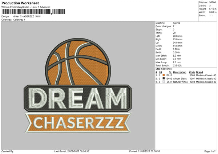Click 'Page 1 of 1' in the footer
The image size is (218, 154).
(210, 151)
